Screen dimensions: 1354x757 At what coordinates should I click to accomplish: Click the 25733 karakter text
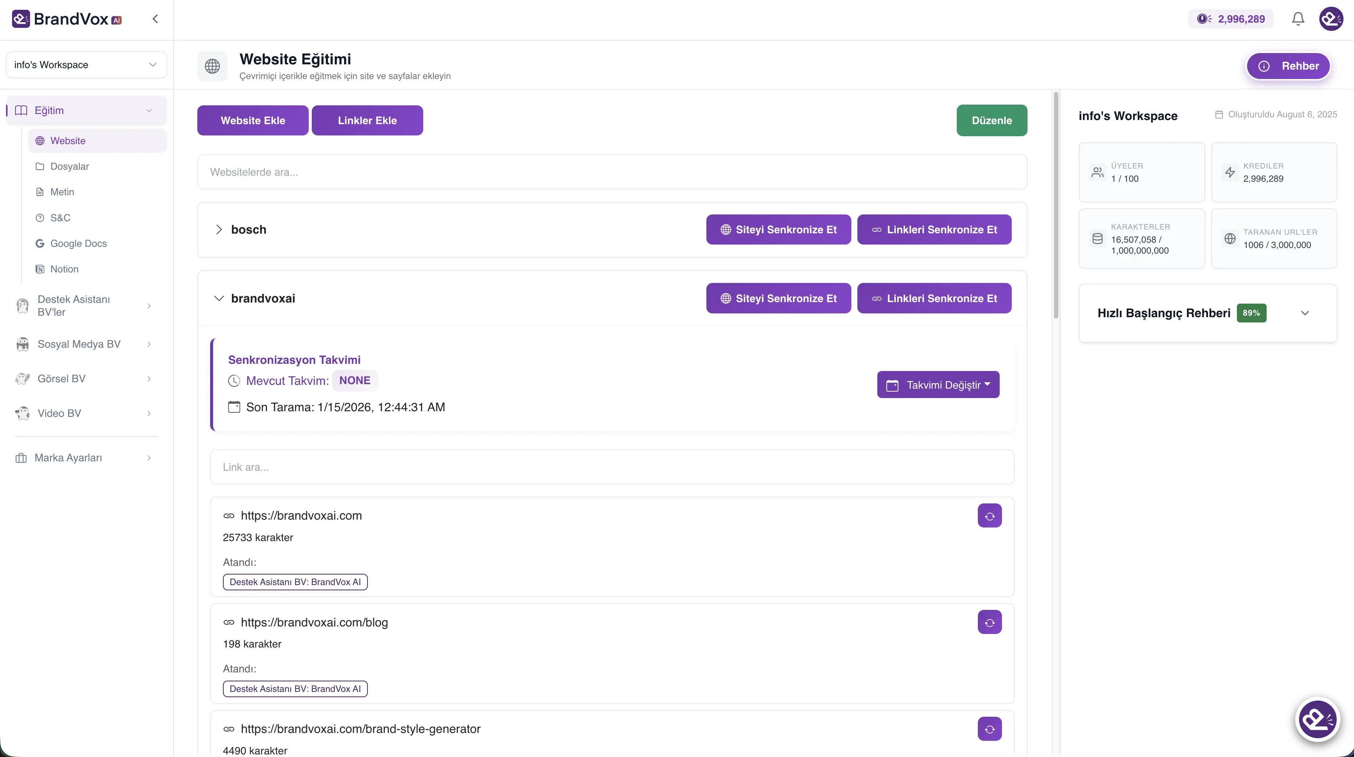click(x=258, y=538)
